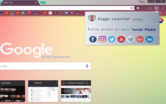Open the orange gear bookmark
This screenshot has width=166, height=104.
coord(18,13)
